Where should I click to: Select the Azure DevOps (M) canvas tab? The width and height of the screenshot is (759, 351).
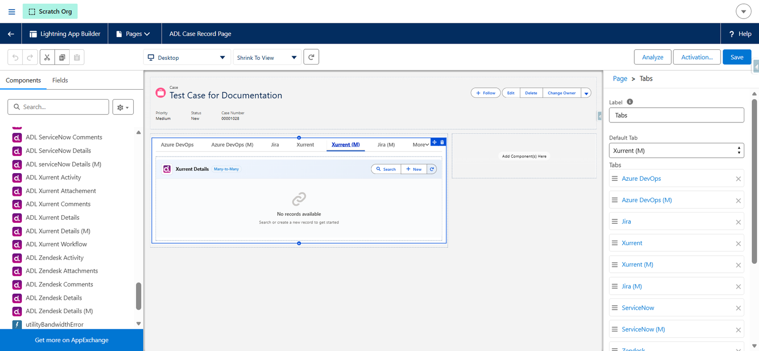232,145
